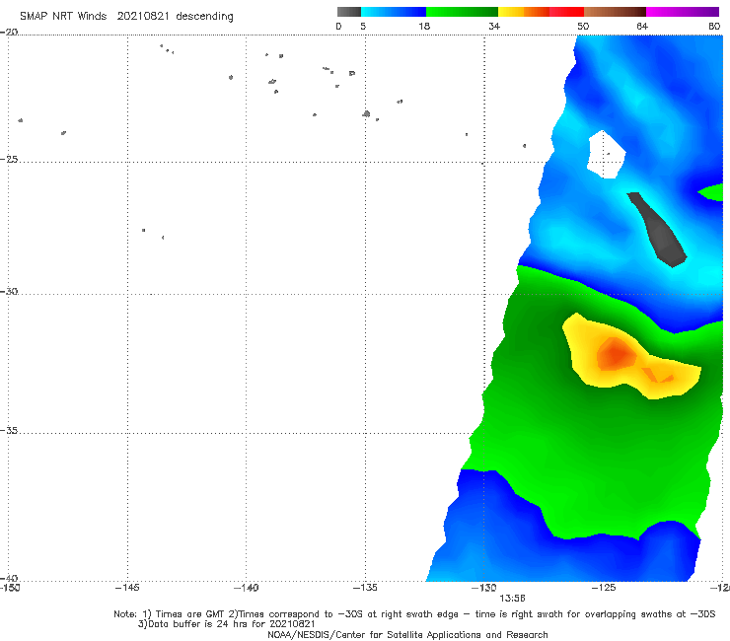Click the "64" label under the color bar
730x641 pixels.
(642, 26)
